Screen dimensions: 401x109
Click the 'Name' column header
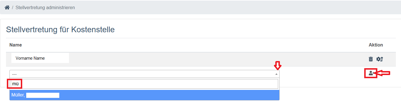pyautogui.click(x=16, y=45)
